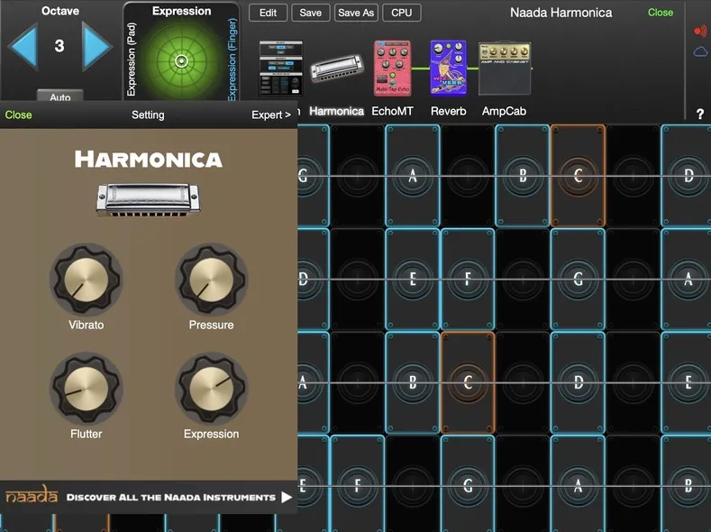Screen dimensions: 711x532
Task: Click the Expression knob
Action: pos(211,389)
